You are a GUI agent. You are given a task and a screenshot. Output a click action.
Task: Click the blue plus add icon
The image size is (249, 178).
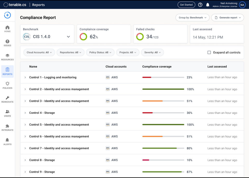8,15
